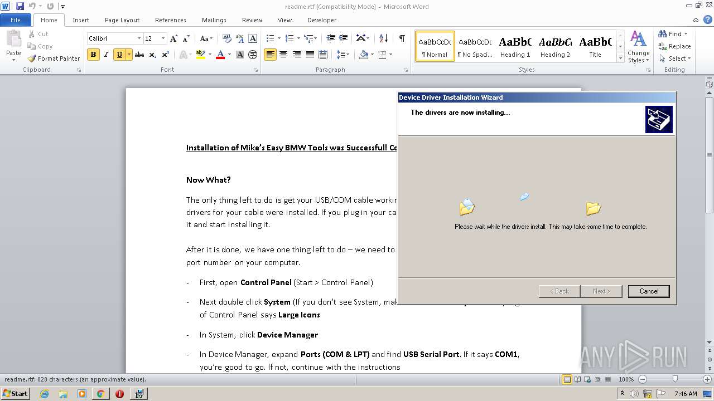Apply the Heading 1 style
714x401 pixels.
[515, 46]
